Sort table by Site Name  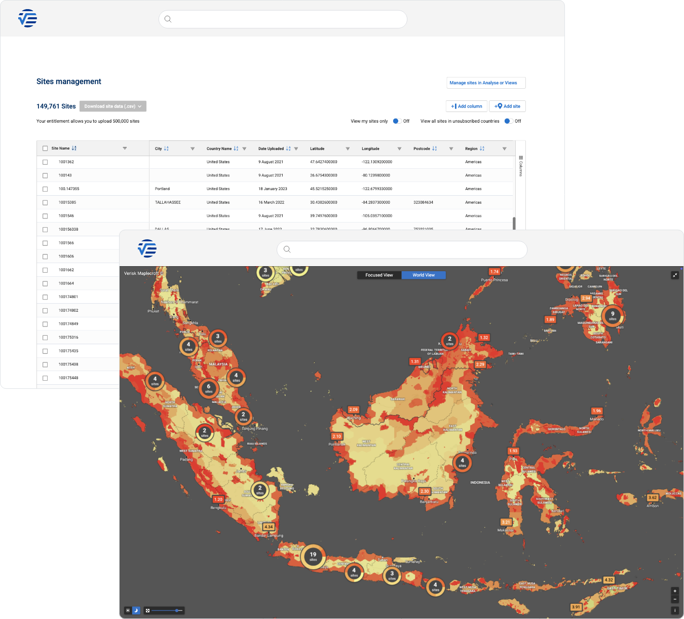pyautogui.click(x=74, y=149)
